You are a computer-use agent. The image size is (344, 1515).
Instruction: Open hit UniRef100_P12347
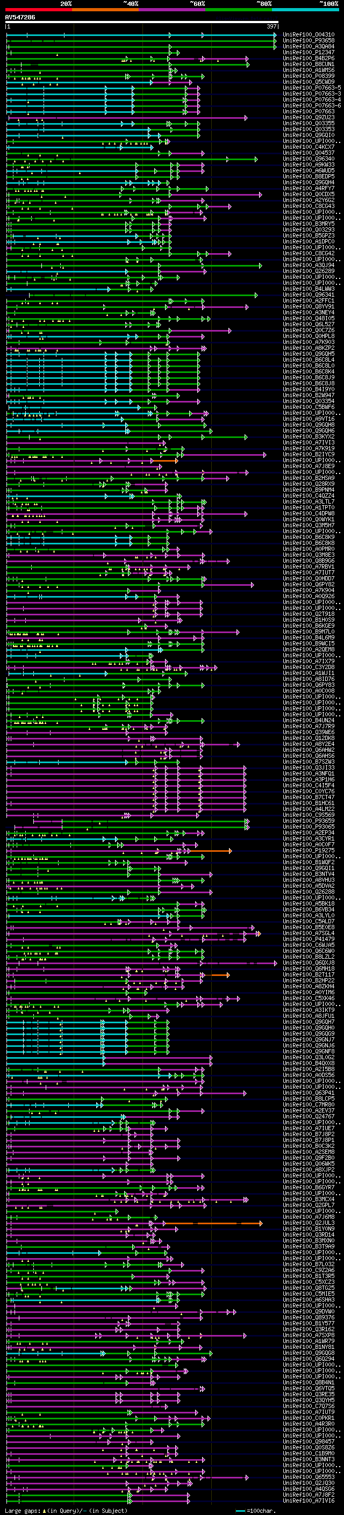pyautogui.click(x=309, y=52)
